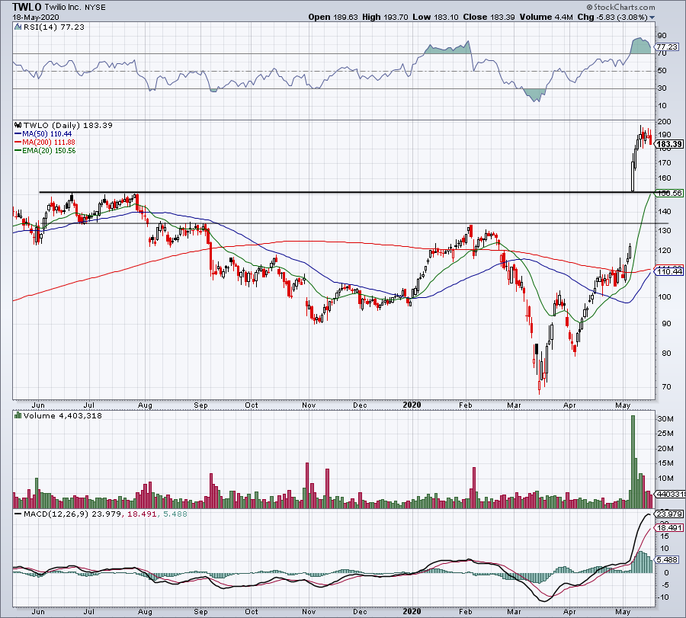Click the 4403318 volume tag on right axis
The width and height of the screenshot is (686, 618).
[x=670, y=495]
